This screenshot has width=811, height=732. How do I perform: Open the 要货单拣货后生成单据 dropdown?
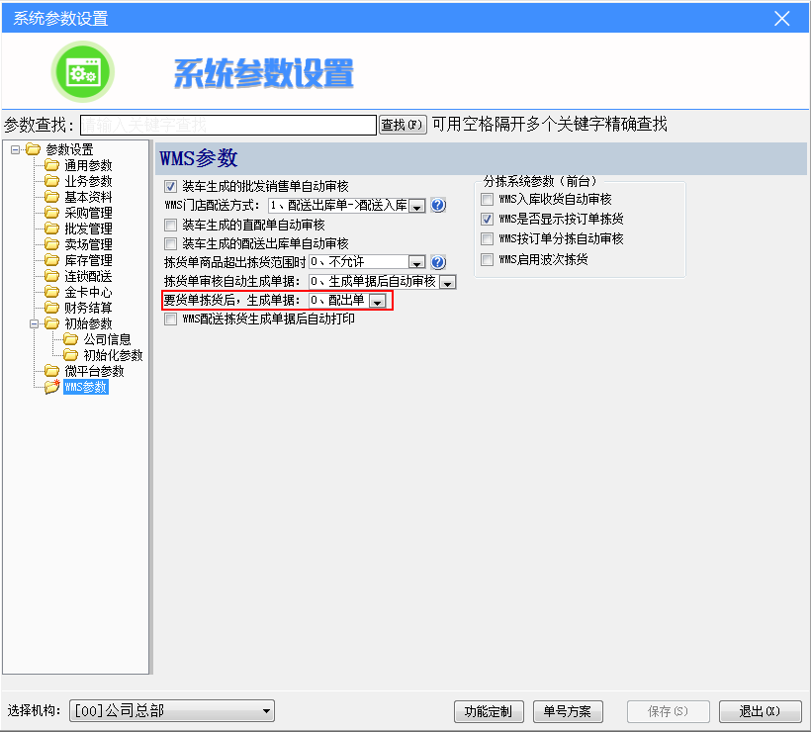[377, 302]
